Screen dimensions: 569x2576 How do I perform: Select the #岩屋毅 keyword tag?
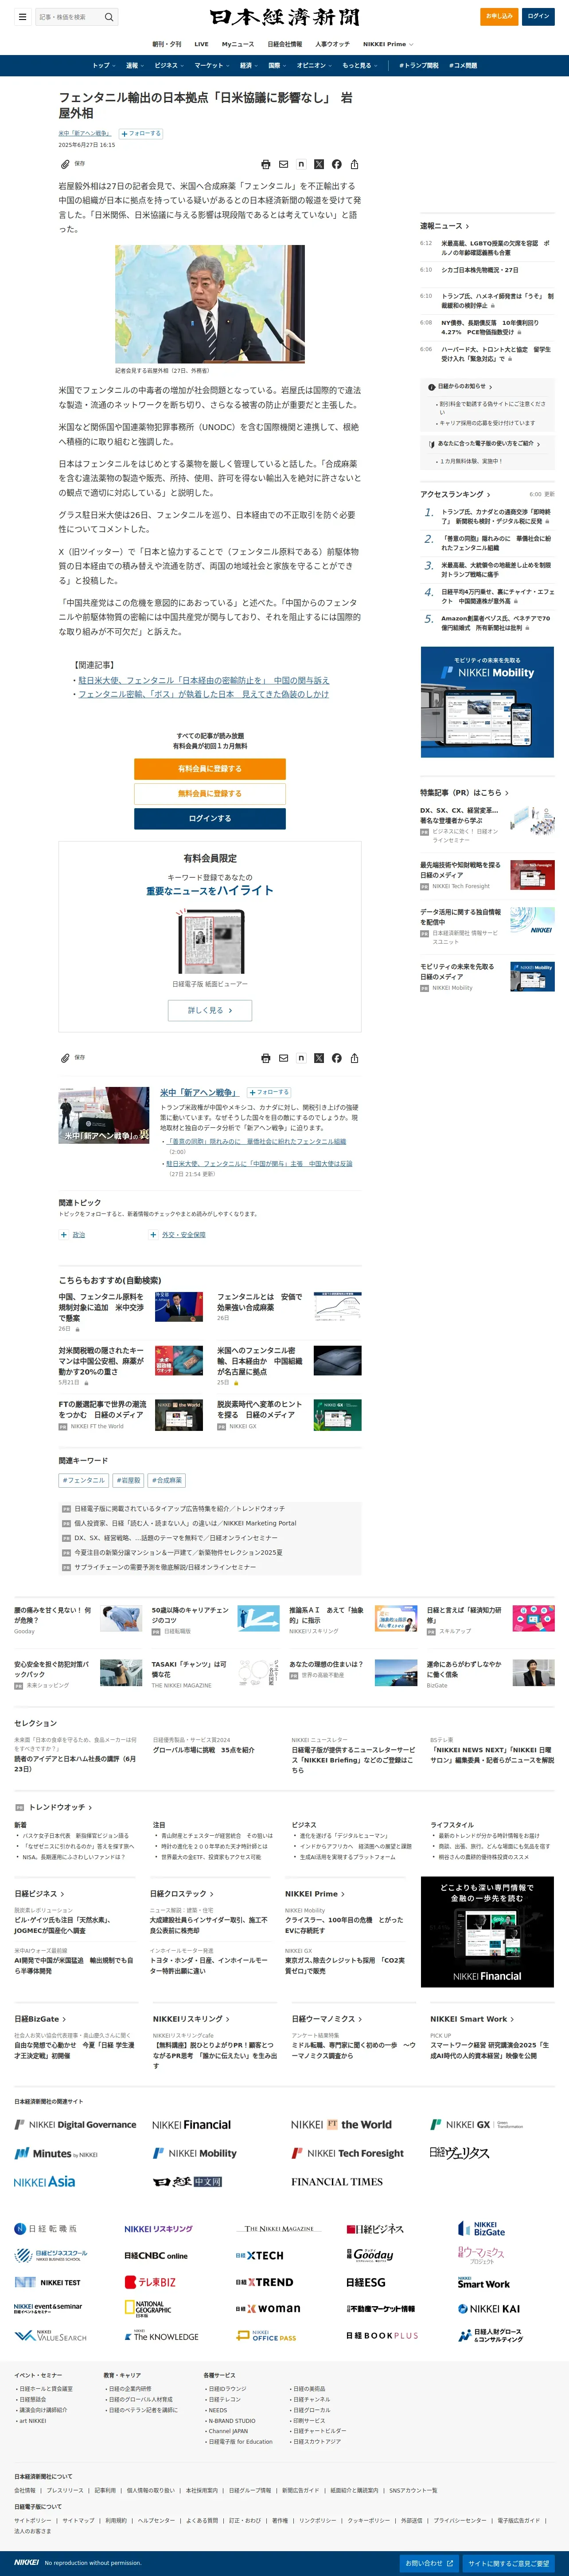click(129, 1480)
